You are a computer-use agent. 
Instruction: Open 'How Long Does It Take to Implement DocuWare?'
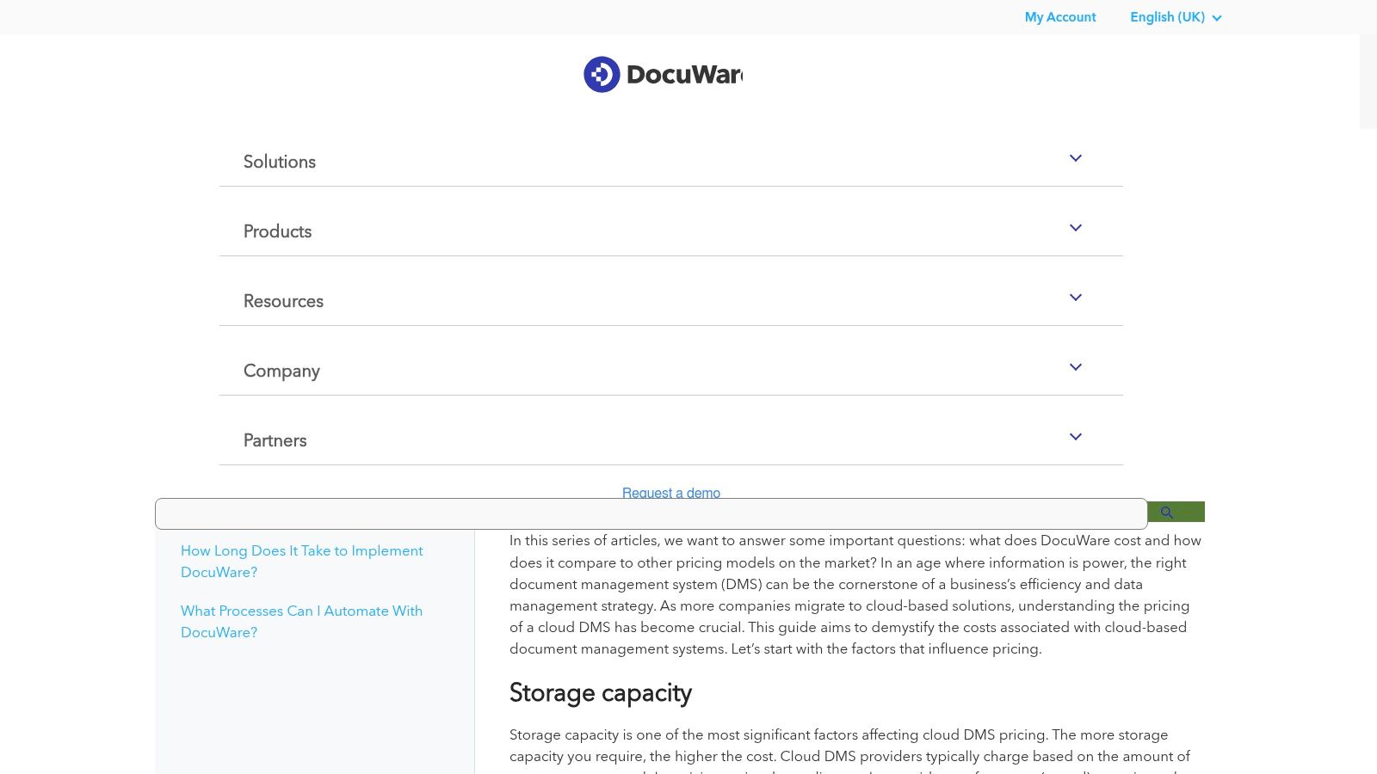[x=301, y=561]
